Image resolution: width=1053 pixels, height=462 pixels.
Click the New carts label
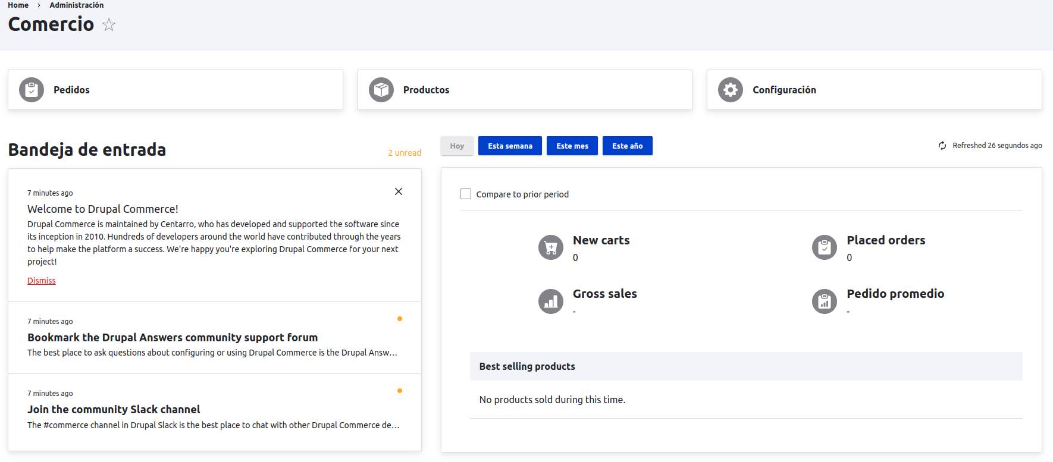click(601, 240)
